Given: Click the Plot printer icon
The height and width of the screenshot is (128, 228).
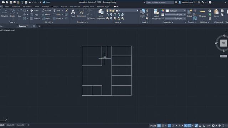Looking at the screenshot, I should [26, 2].
